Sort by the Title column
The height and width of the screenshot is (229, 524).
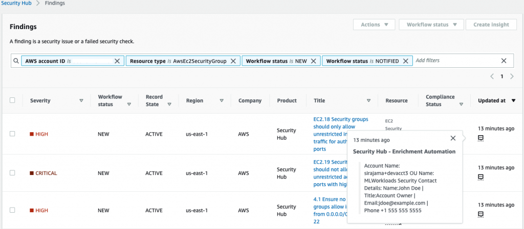368,100
